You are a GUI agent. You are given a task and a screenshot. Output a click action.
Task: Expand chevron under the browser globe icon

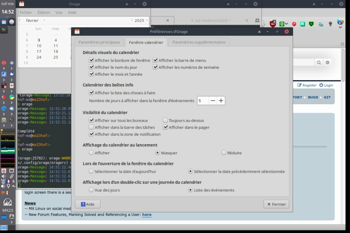coord(4,114)
